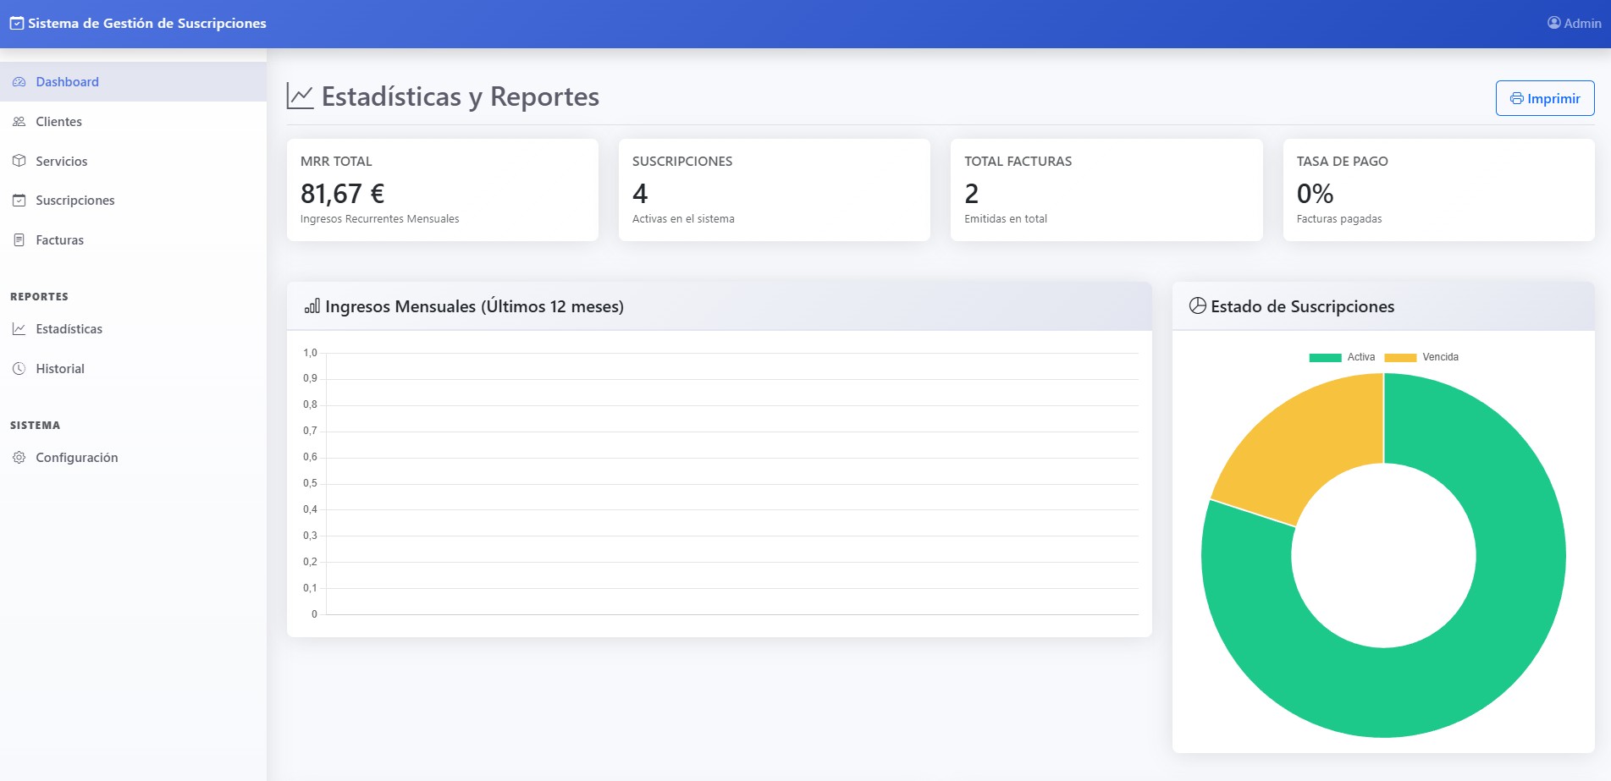1611x781 pixels.
Task: Open the Clientes section icon
Action: pos(19,121)
